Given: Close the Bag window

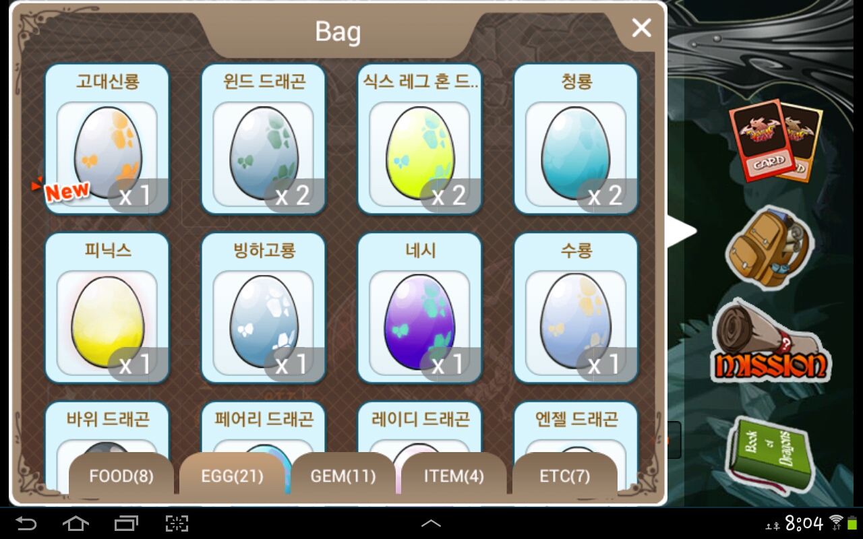Looking at the screenshot, I should pos(641,28).
